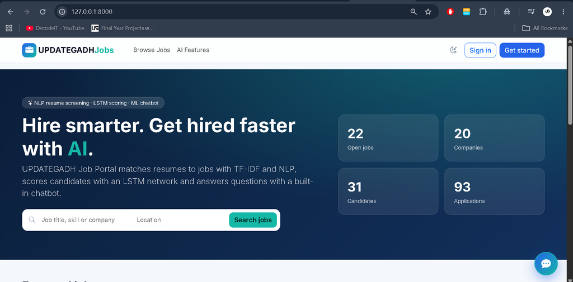The image size is (573, 282).
Task: Open the chatbot bubble icon
Action: pos(546,264)
